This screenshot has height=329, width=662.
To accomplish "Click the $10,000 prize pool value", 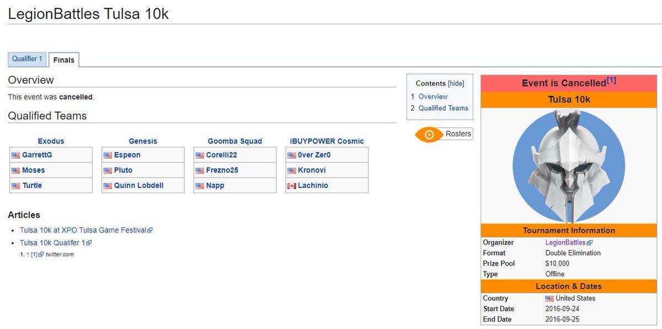I will tap(557, 263).
